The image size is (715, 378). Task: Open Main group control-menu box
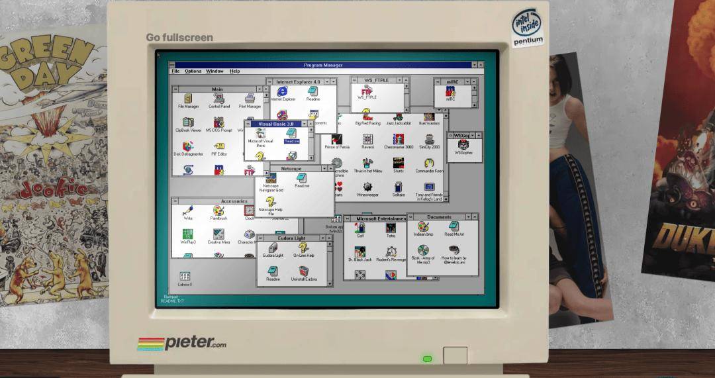tap(175, 89)
